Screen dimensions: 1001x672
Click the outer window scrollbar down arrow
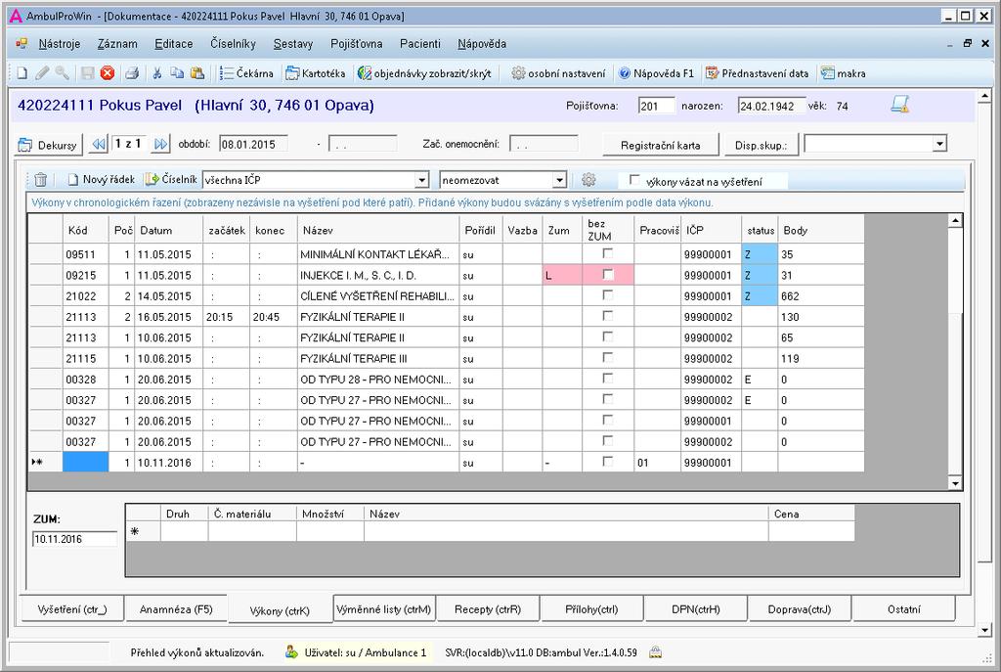point(984,631)
